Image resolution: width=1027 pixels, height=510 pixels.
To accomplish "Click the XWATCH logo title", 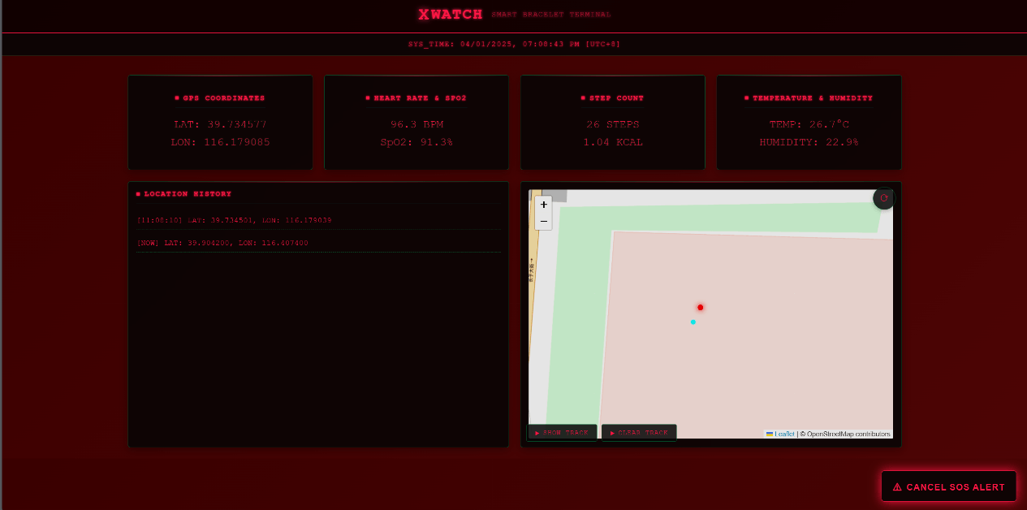I will tap(451, 14).
